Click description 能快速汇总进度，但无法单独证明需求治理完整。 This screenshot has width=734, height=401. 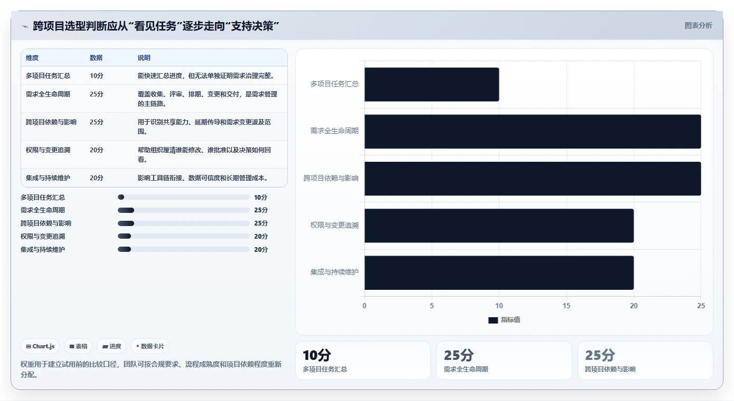206,75
